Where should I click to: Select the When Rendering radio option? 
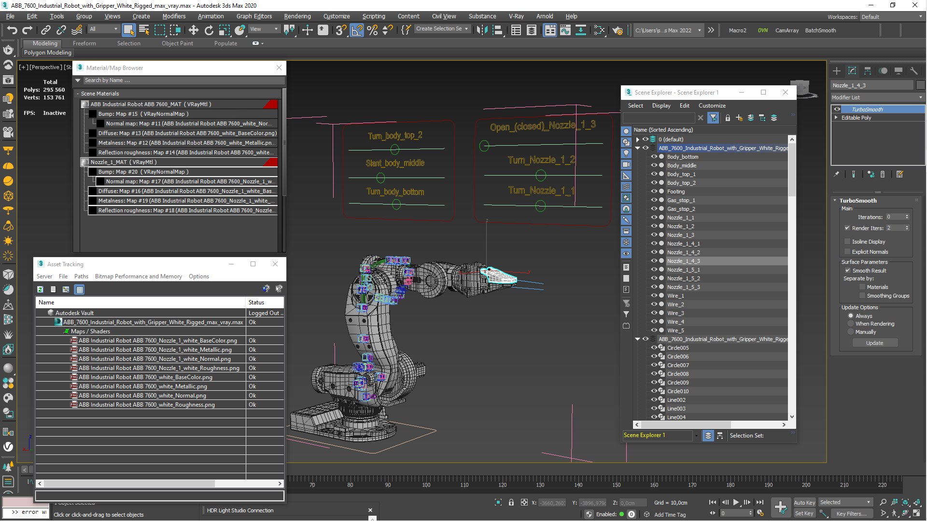[851, 324]
